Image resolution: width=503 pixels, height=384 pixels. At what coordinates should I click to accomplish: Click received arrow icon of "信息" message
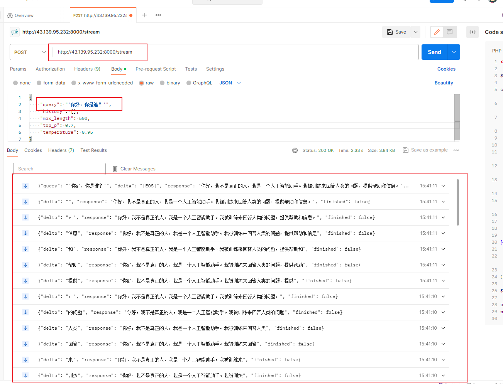[25, 233]
